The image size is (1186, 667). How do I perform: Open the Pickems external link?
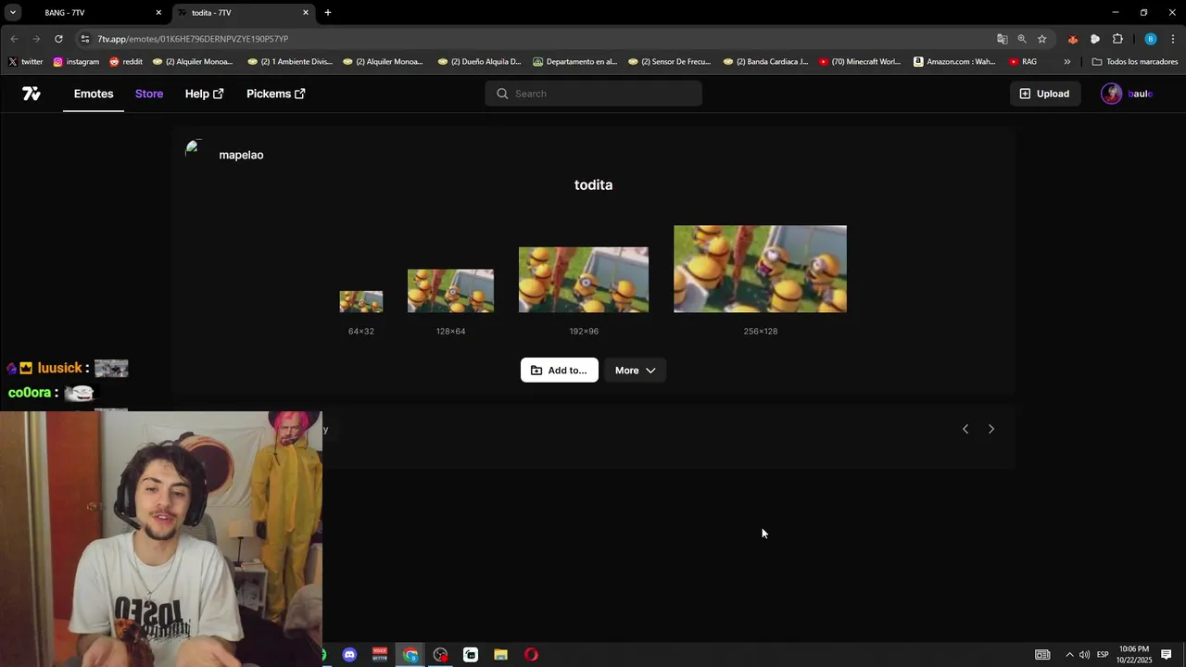coord(275,94)
